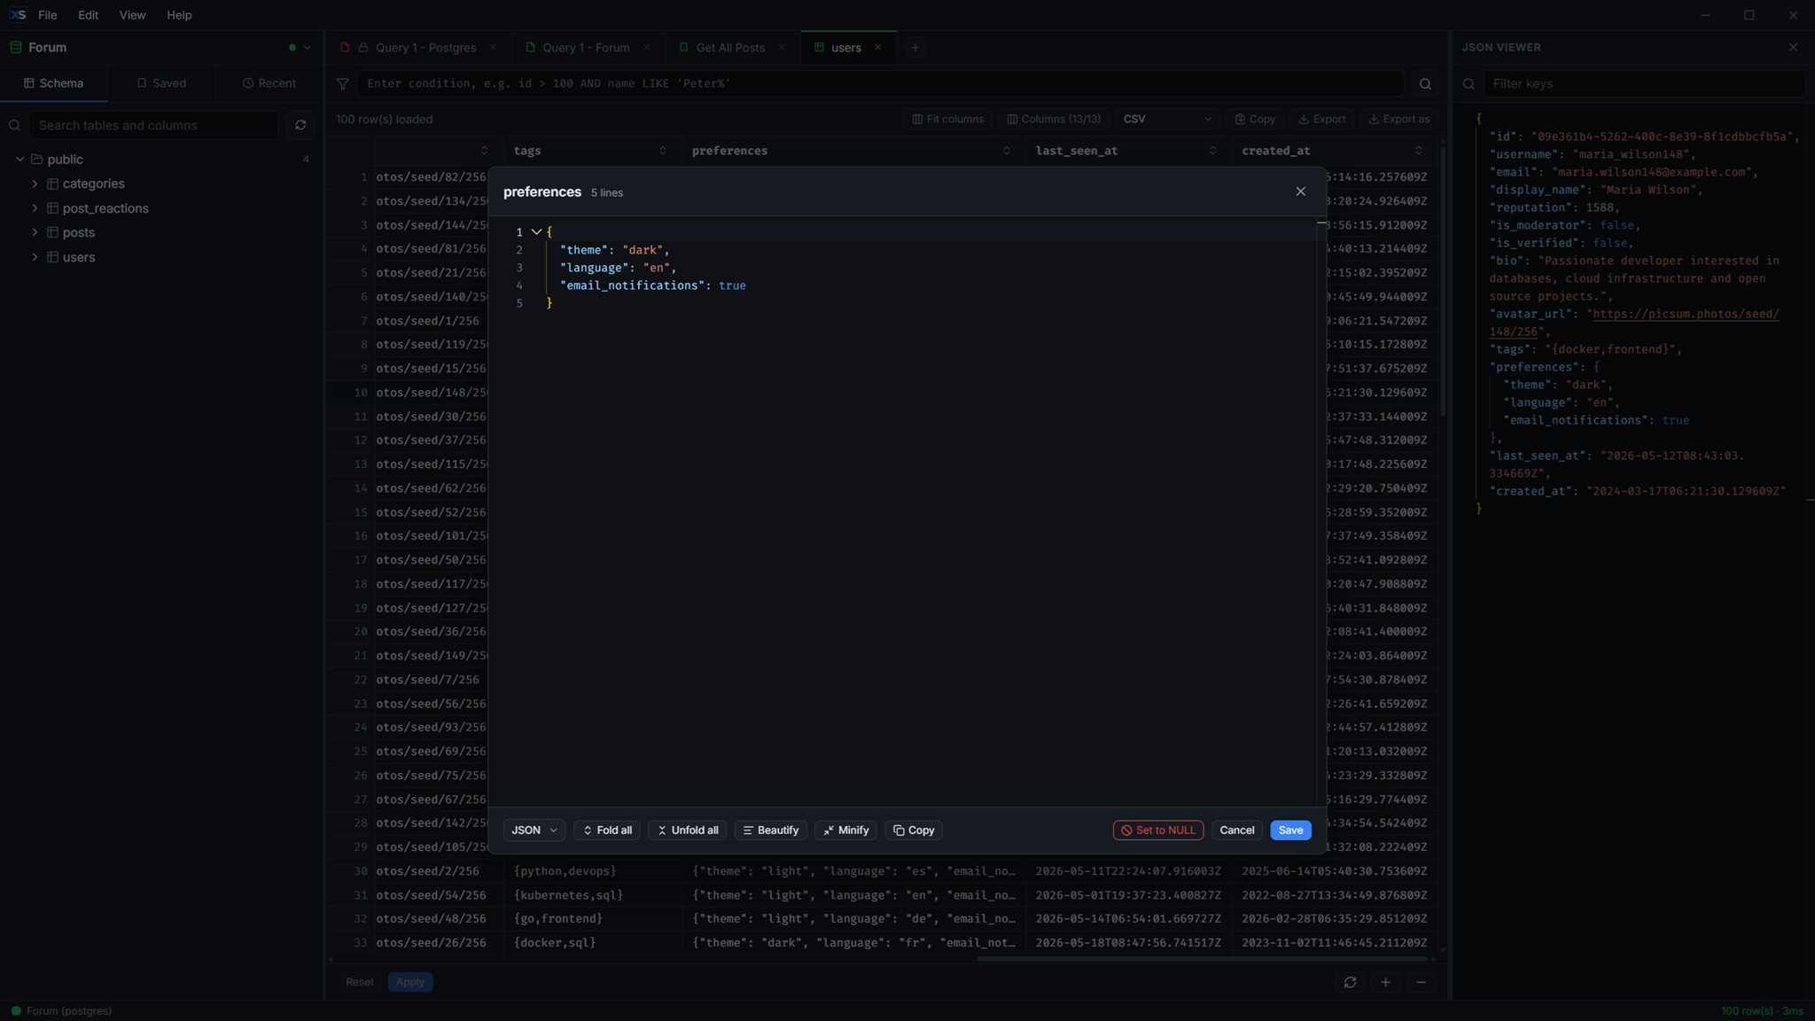Cancel the preferences edit
The width and height of the screenshot is (1815, 1021).
1237,830
